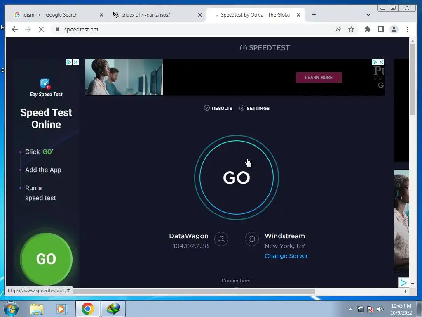Bookmark this page with the star icon
The height and width of the screenshot is (317, 422).
click(351, 29)
